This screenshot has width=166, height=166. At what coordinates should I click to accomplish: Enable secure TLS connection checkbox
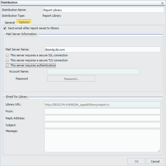(x=7, y=60)
